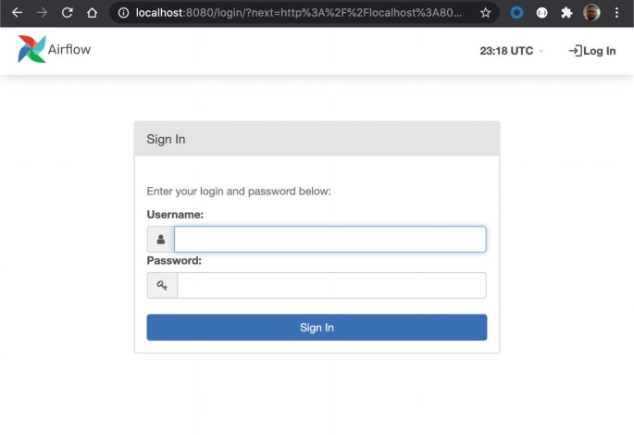Expand the 23:18 UTC timezone dropdown
The height and width of the screenshot is (435, 634).
512,51
